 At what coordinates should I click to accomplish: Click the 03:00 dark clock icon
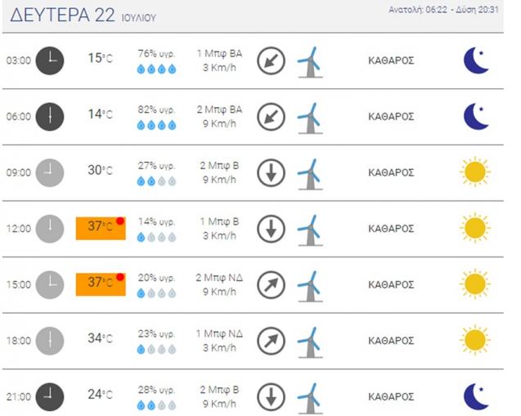click(x=50, y=60)
